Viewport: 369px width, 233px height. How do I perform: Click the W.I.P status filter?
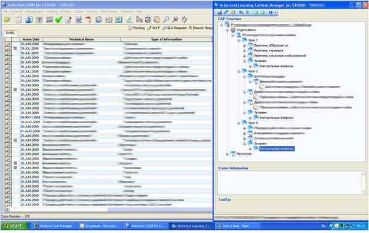pos(153,28)
